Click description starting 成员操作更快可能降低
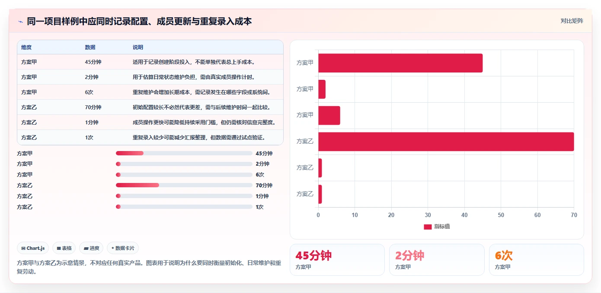Viewport: 601px width, 293px height. coord(204,123)
